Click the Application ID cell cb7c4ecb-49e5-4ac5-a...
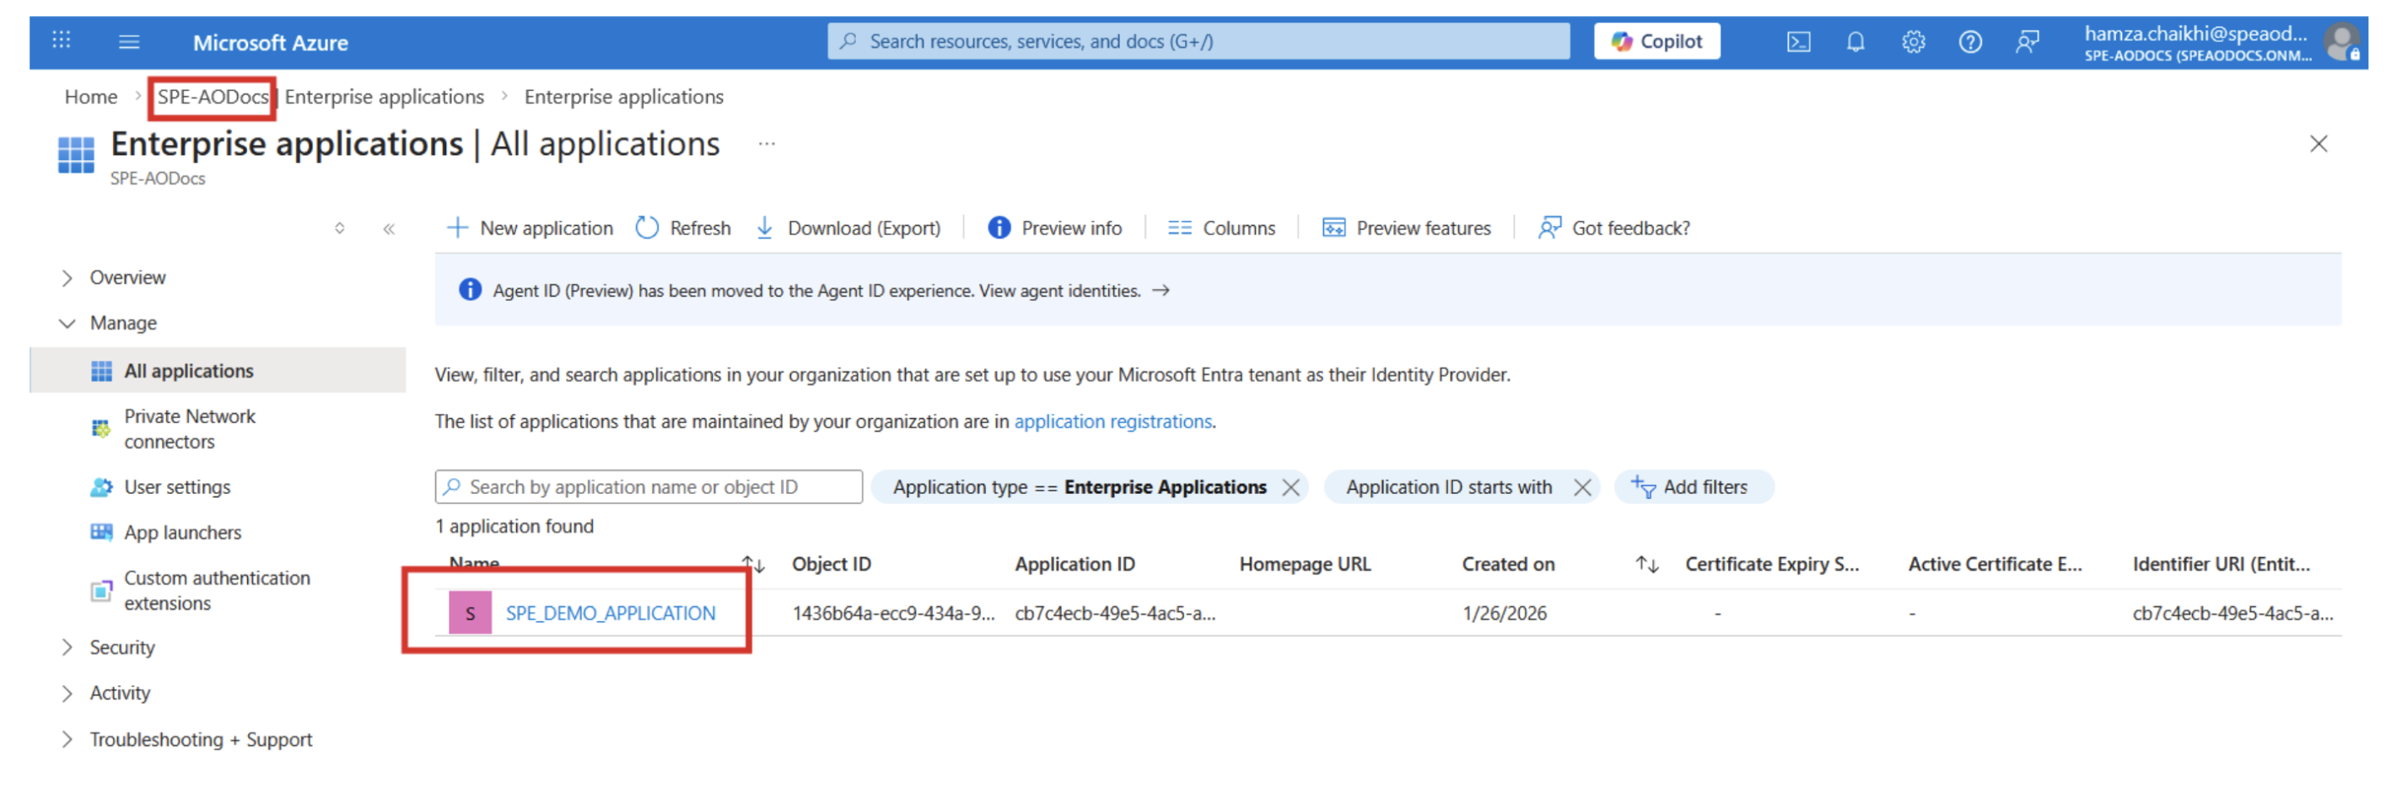The image size is (2402, 794). point(1115,614)
